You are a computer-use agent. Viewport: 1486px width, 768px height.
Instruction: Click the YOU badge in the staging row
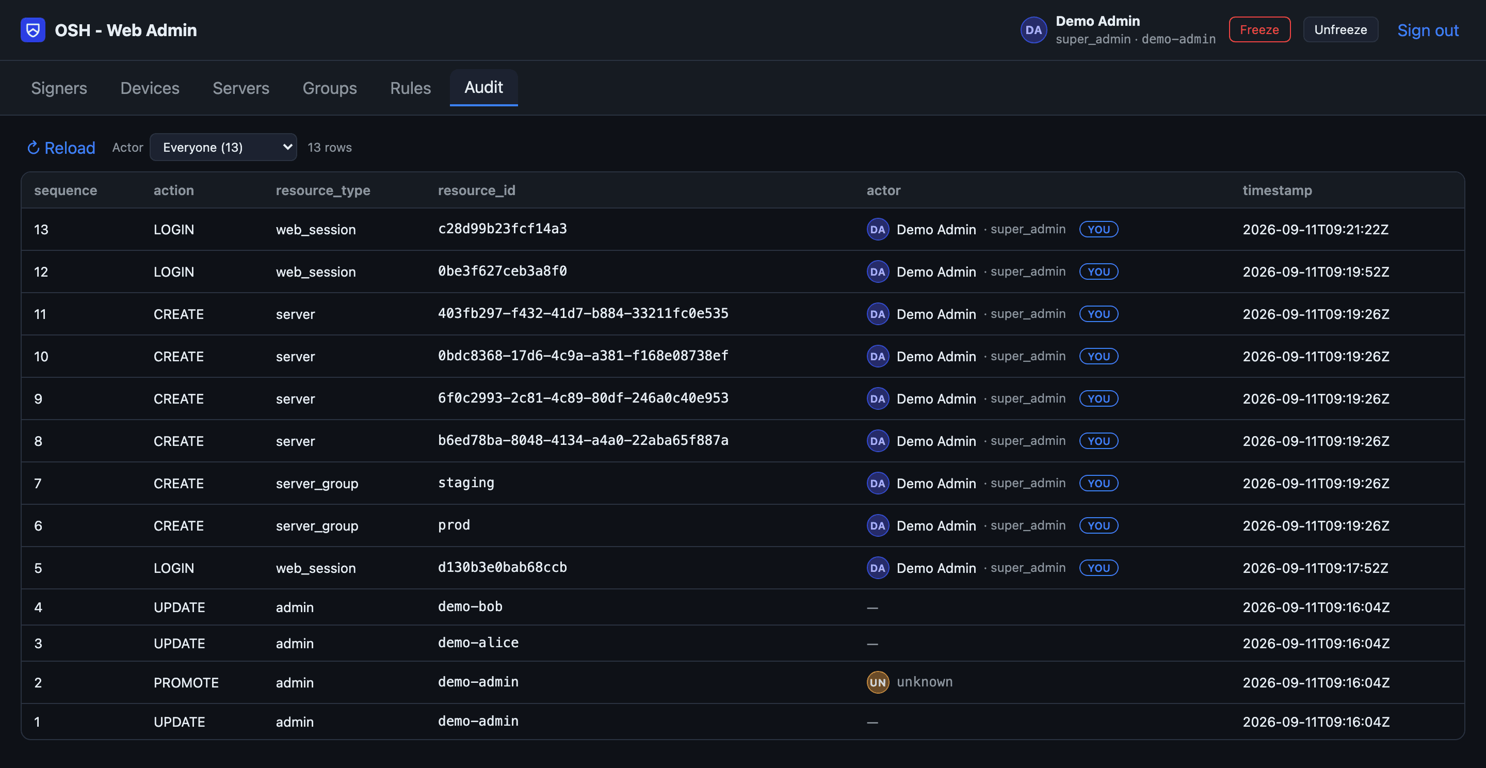coord(1099,483)
